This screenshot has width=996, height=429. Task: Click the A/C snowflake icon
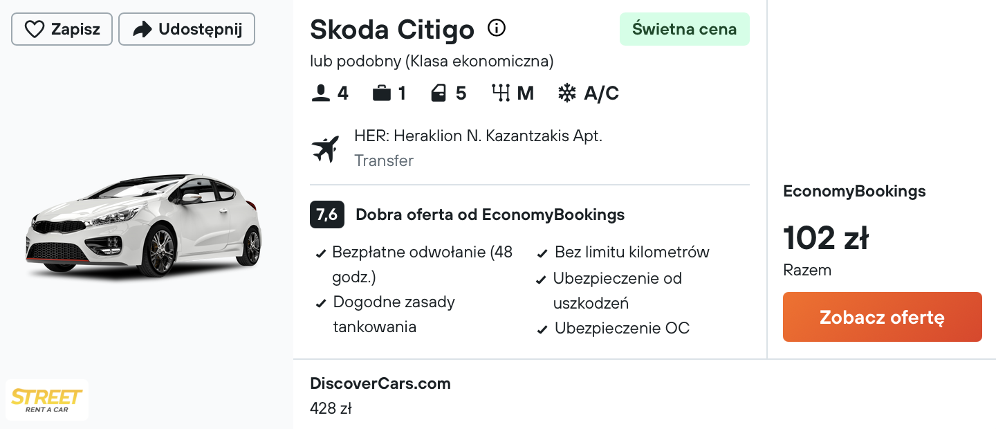tap(567, 93)
